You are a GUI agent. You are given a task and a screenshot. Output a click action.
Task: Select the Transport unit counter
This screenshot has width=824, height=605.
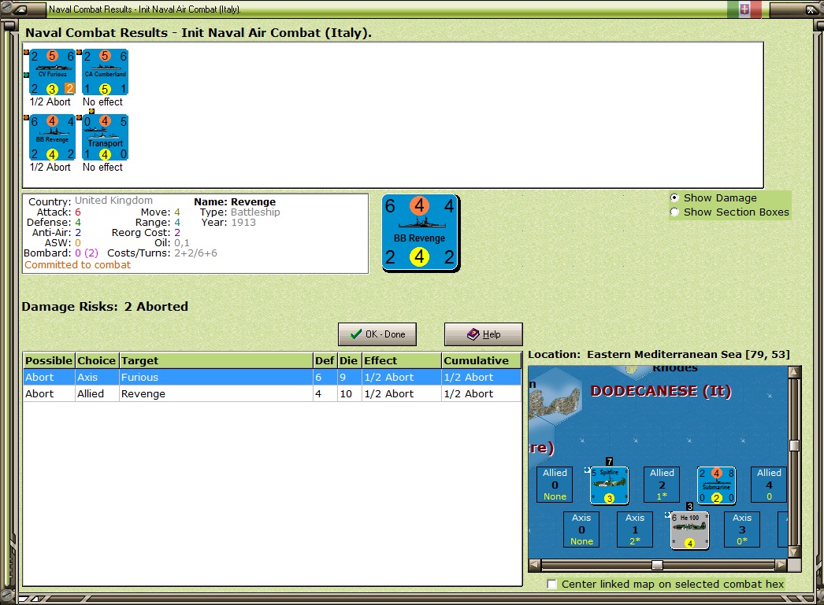[x=105, y=138]
